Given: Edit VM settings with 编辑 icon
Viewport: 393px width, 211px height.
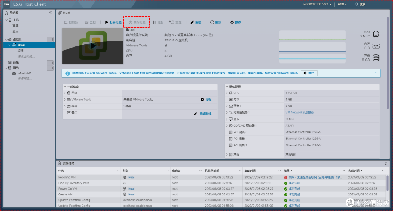Looking at the screenshot, I should point(195,22).
